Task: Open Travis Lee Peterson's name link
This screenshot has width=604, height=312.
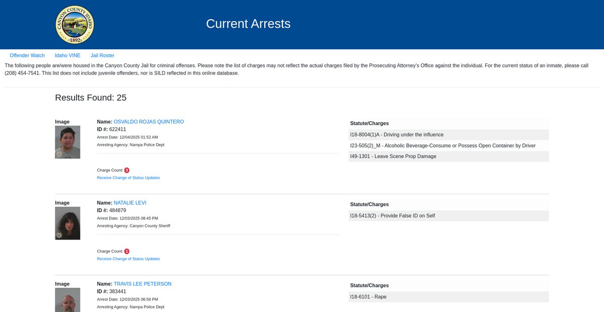Action: click(x=142, y=284)
